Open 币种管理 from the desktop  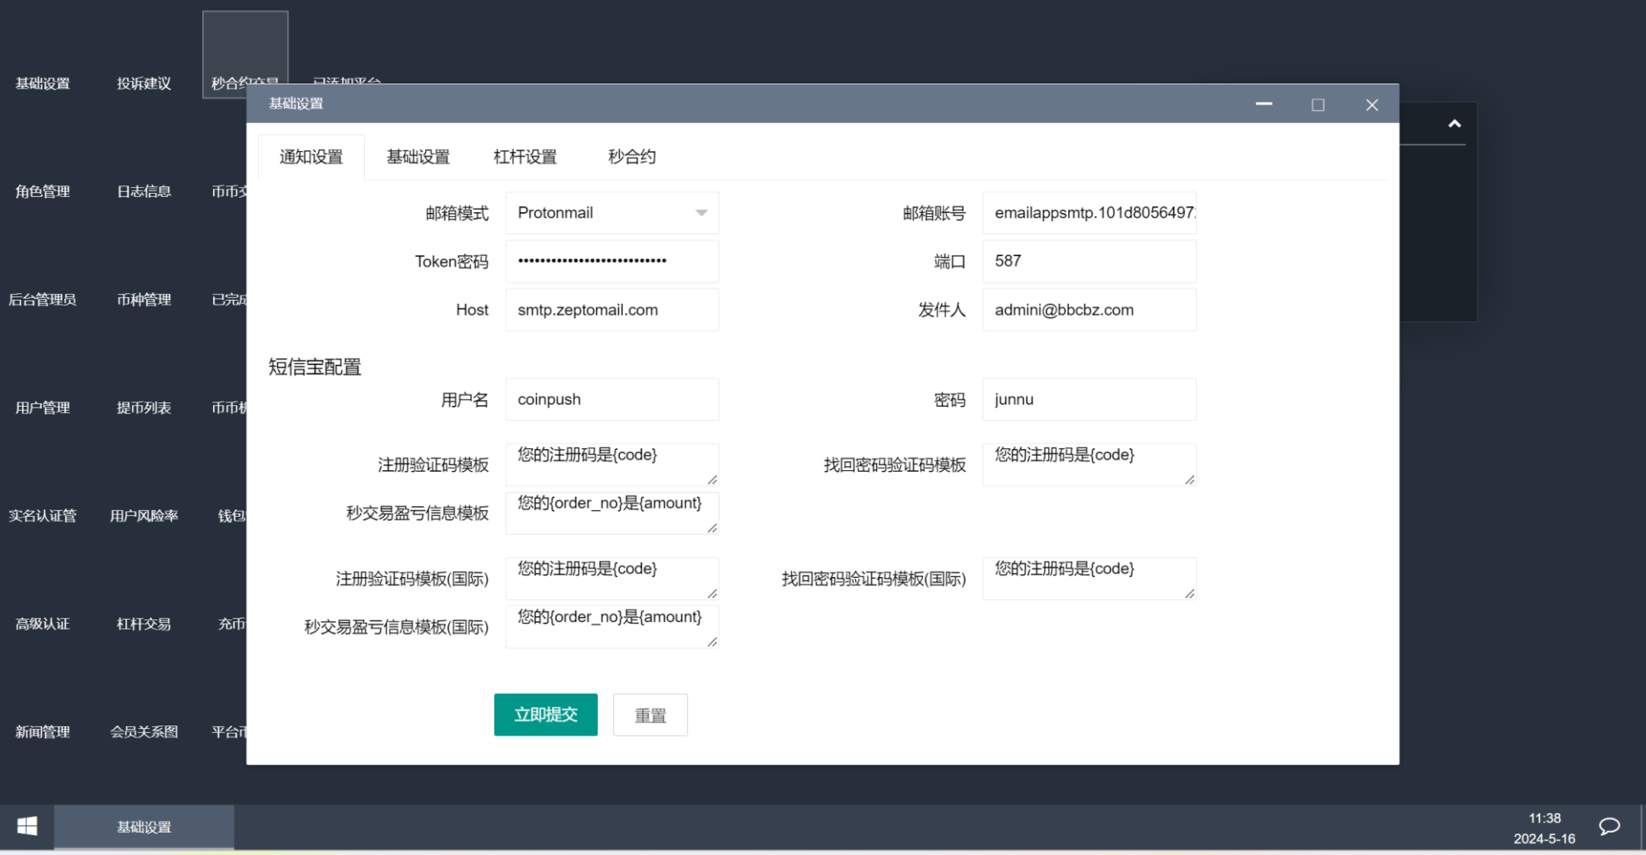[x=144, y=299]
